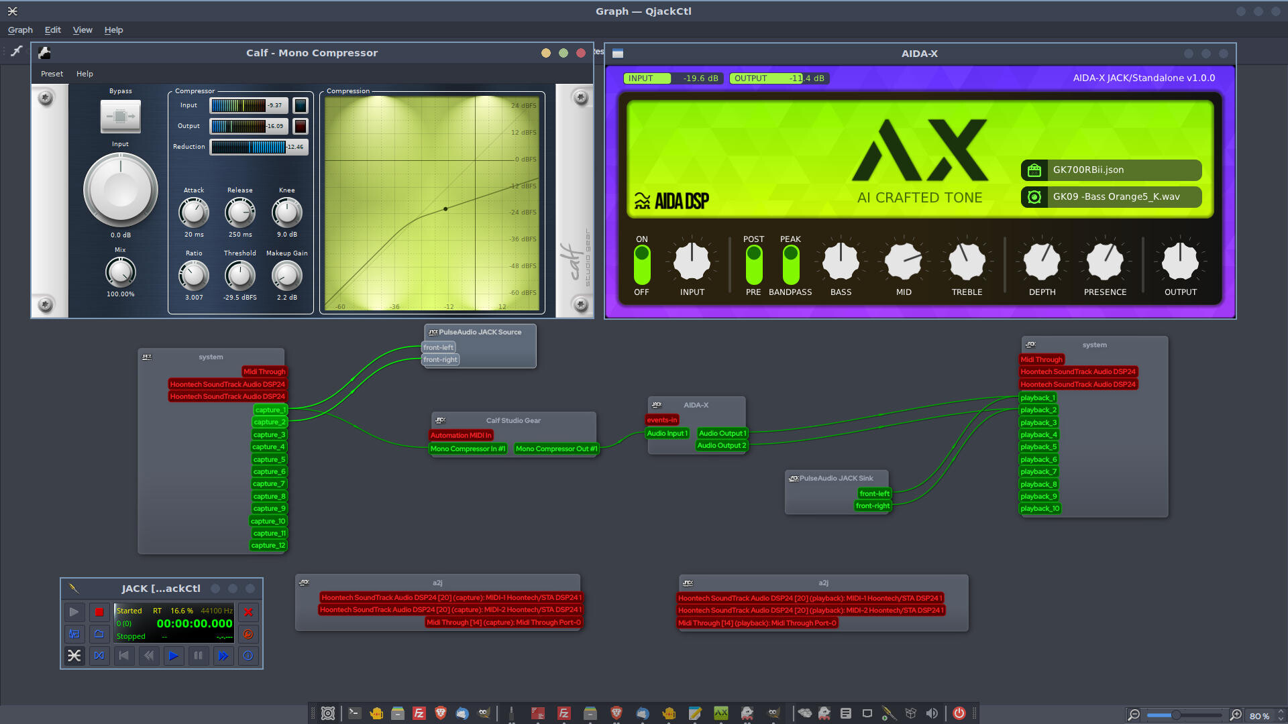
Task: Open the Setup button with orange wrench icon
Action: [x=248, y=633]
